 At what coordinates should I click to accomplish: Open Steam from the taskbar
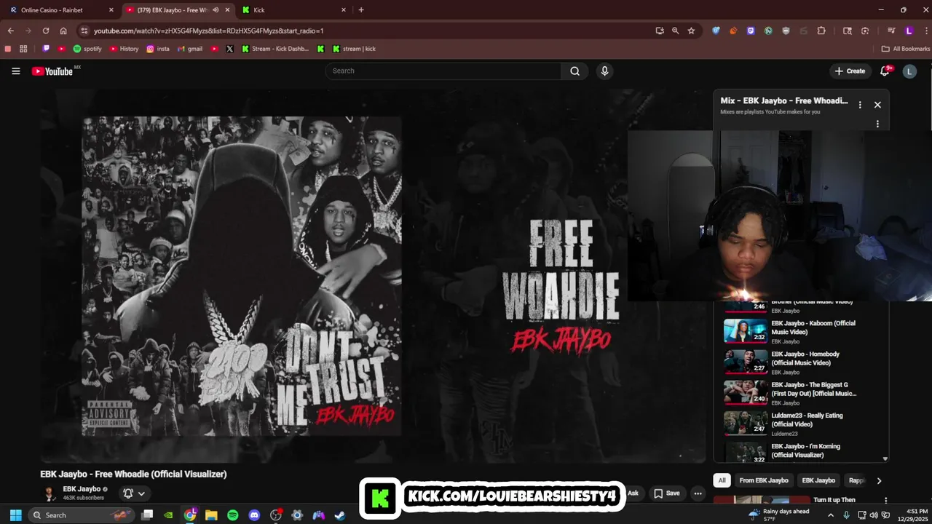pos(340,515)
